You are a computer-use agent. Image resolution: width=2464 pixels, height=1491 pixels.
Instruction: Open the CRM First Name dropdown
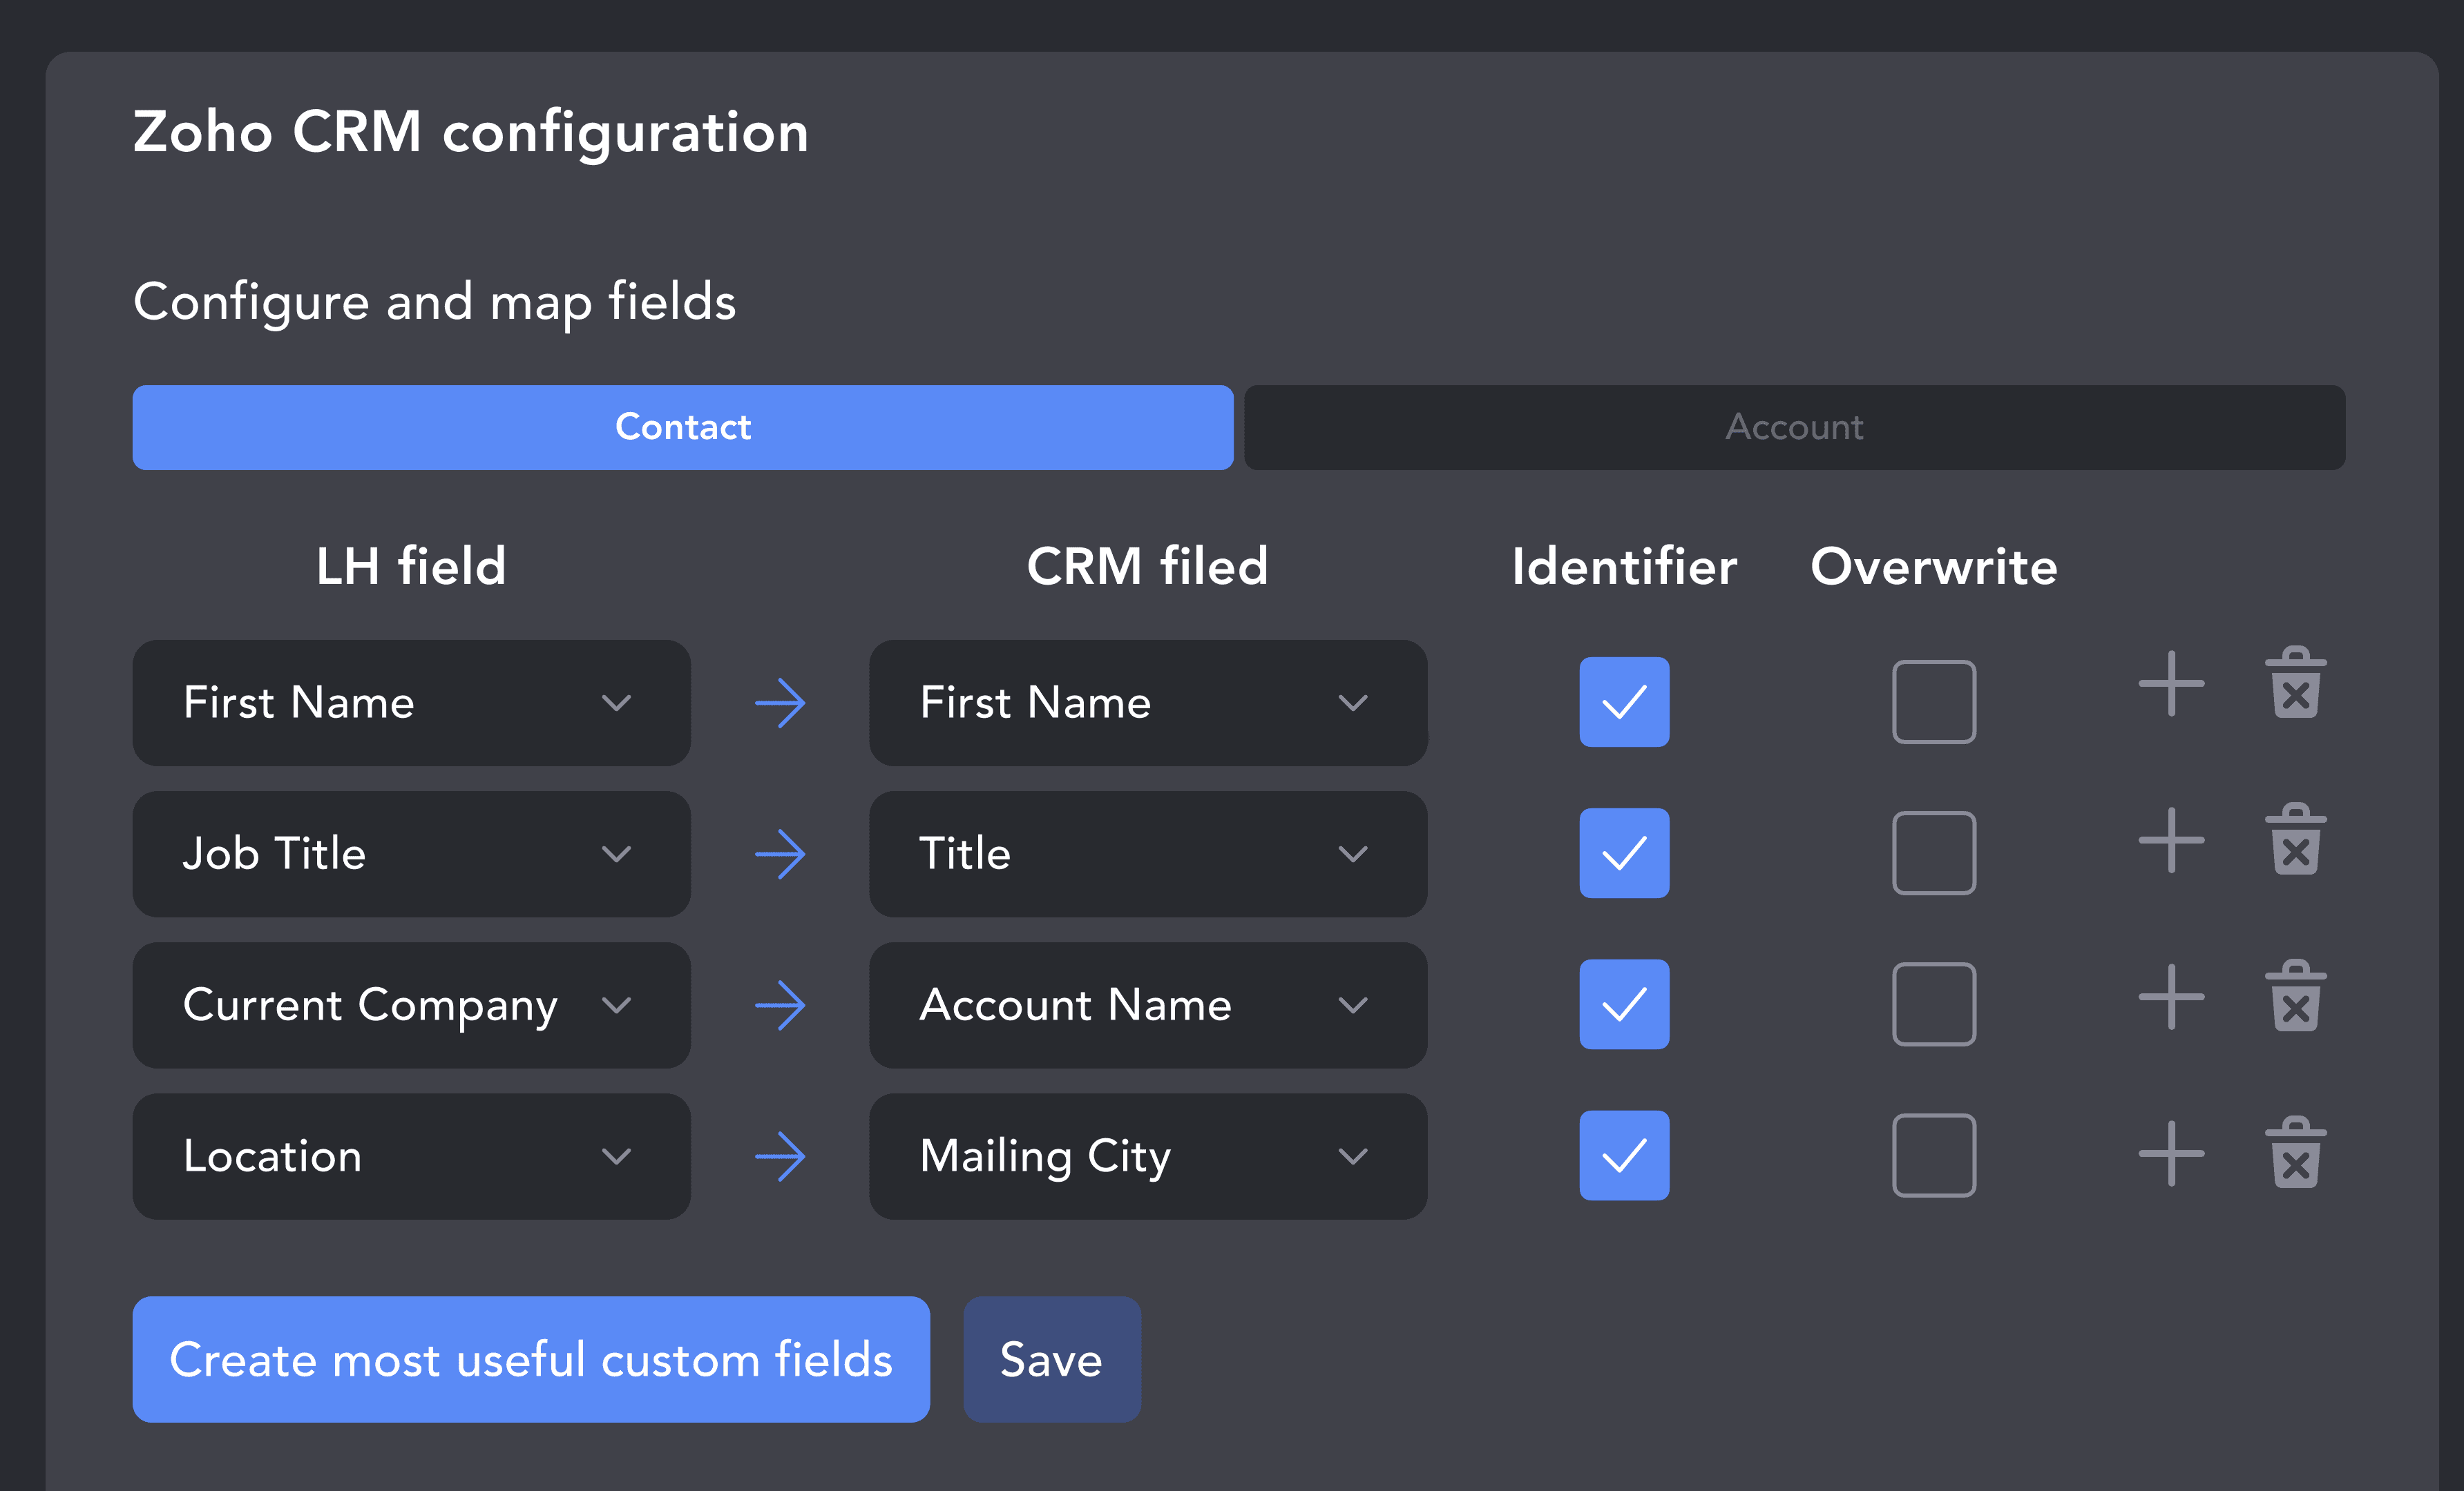pyautogui.click(x=1148, y=703)
